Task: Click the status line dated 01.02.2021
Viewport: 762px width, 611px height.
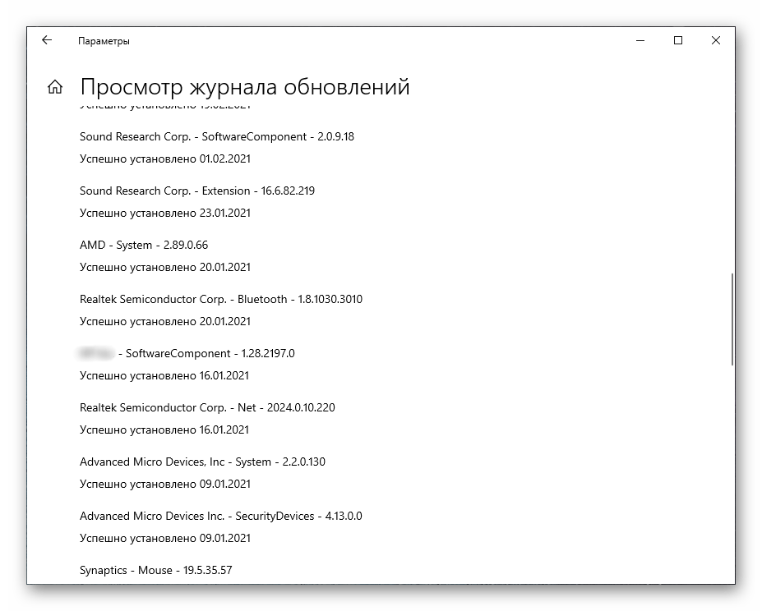Action: (x=164, y=158)
